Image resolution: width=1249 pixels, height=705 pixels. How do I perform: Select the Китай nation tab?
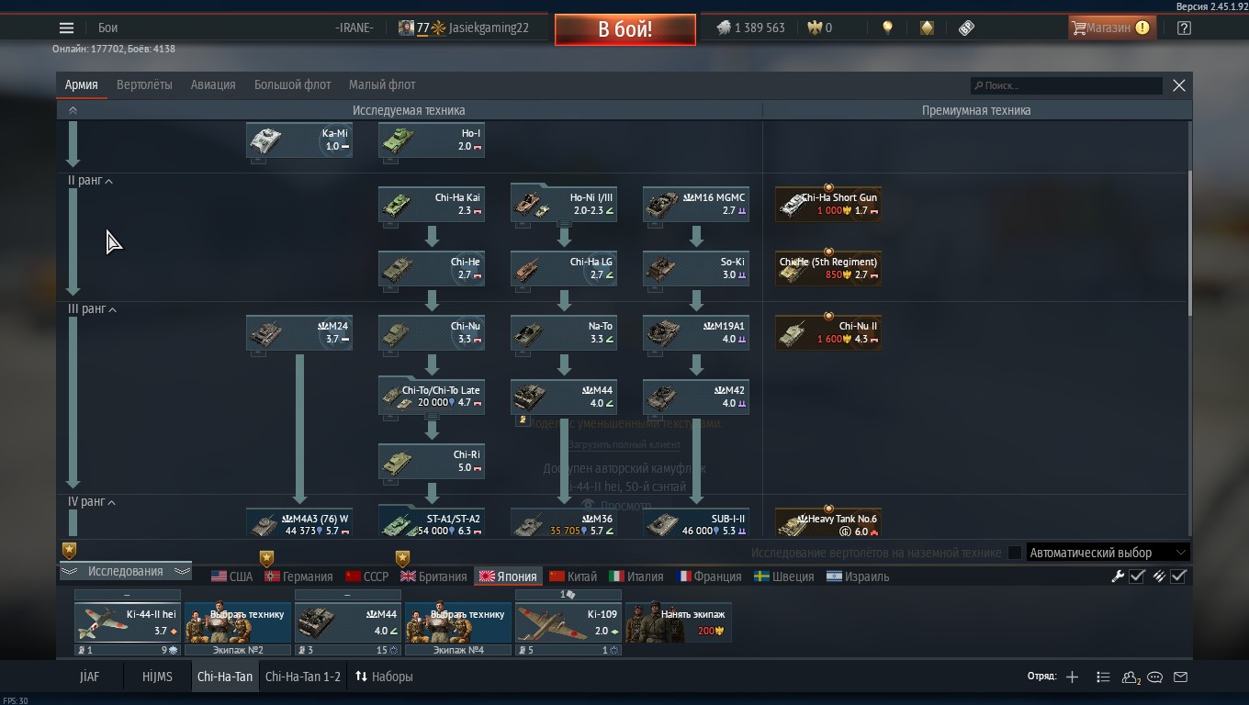[573, 576]
